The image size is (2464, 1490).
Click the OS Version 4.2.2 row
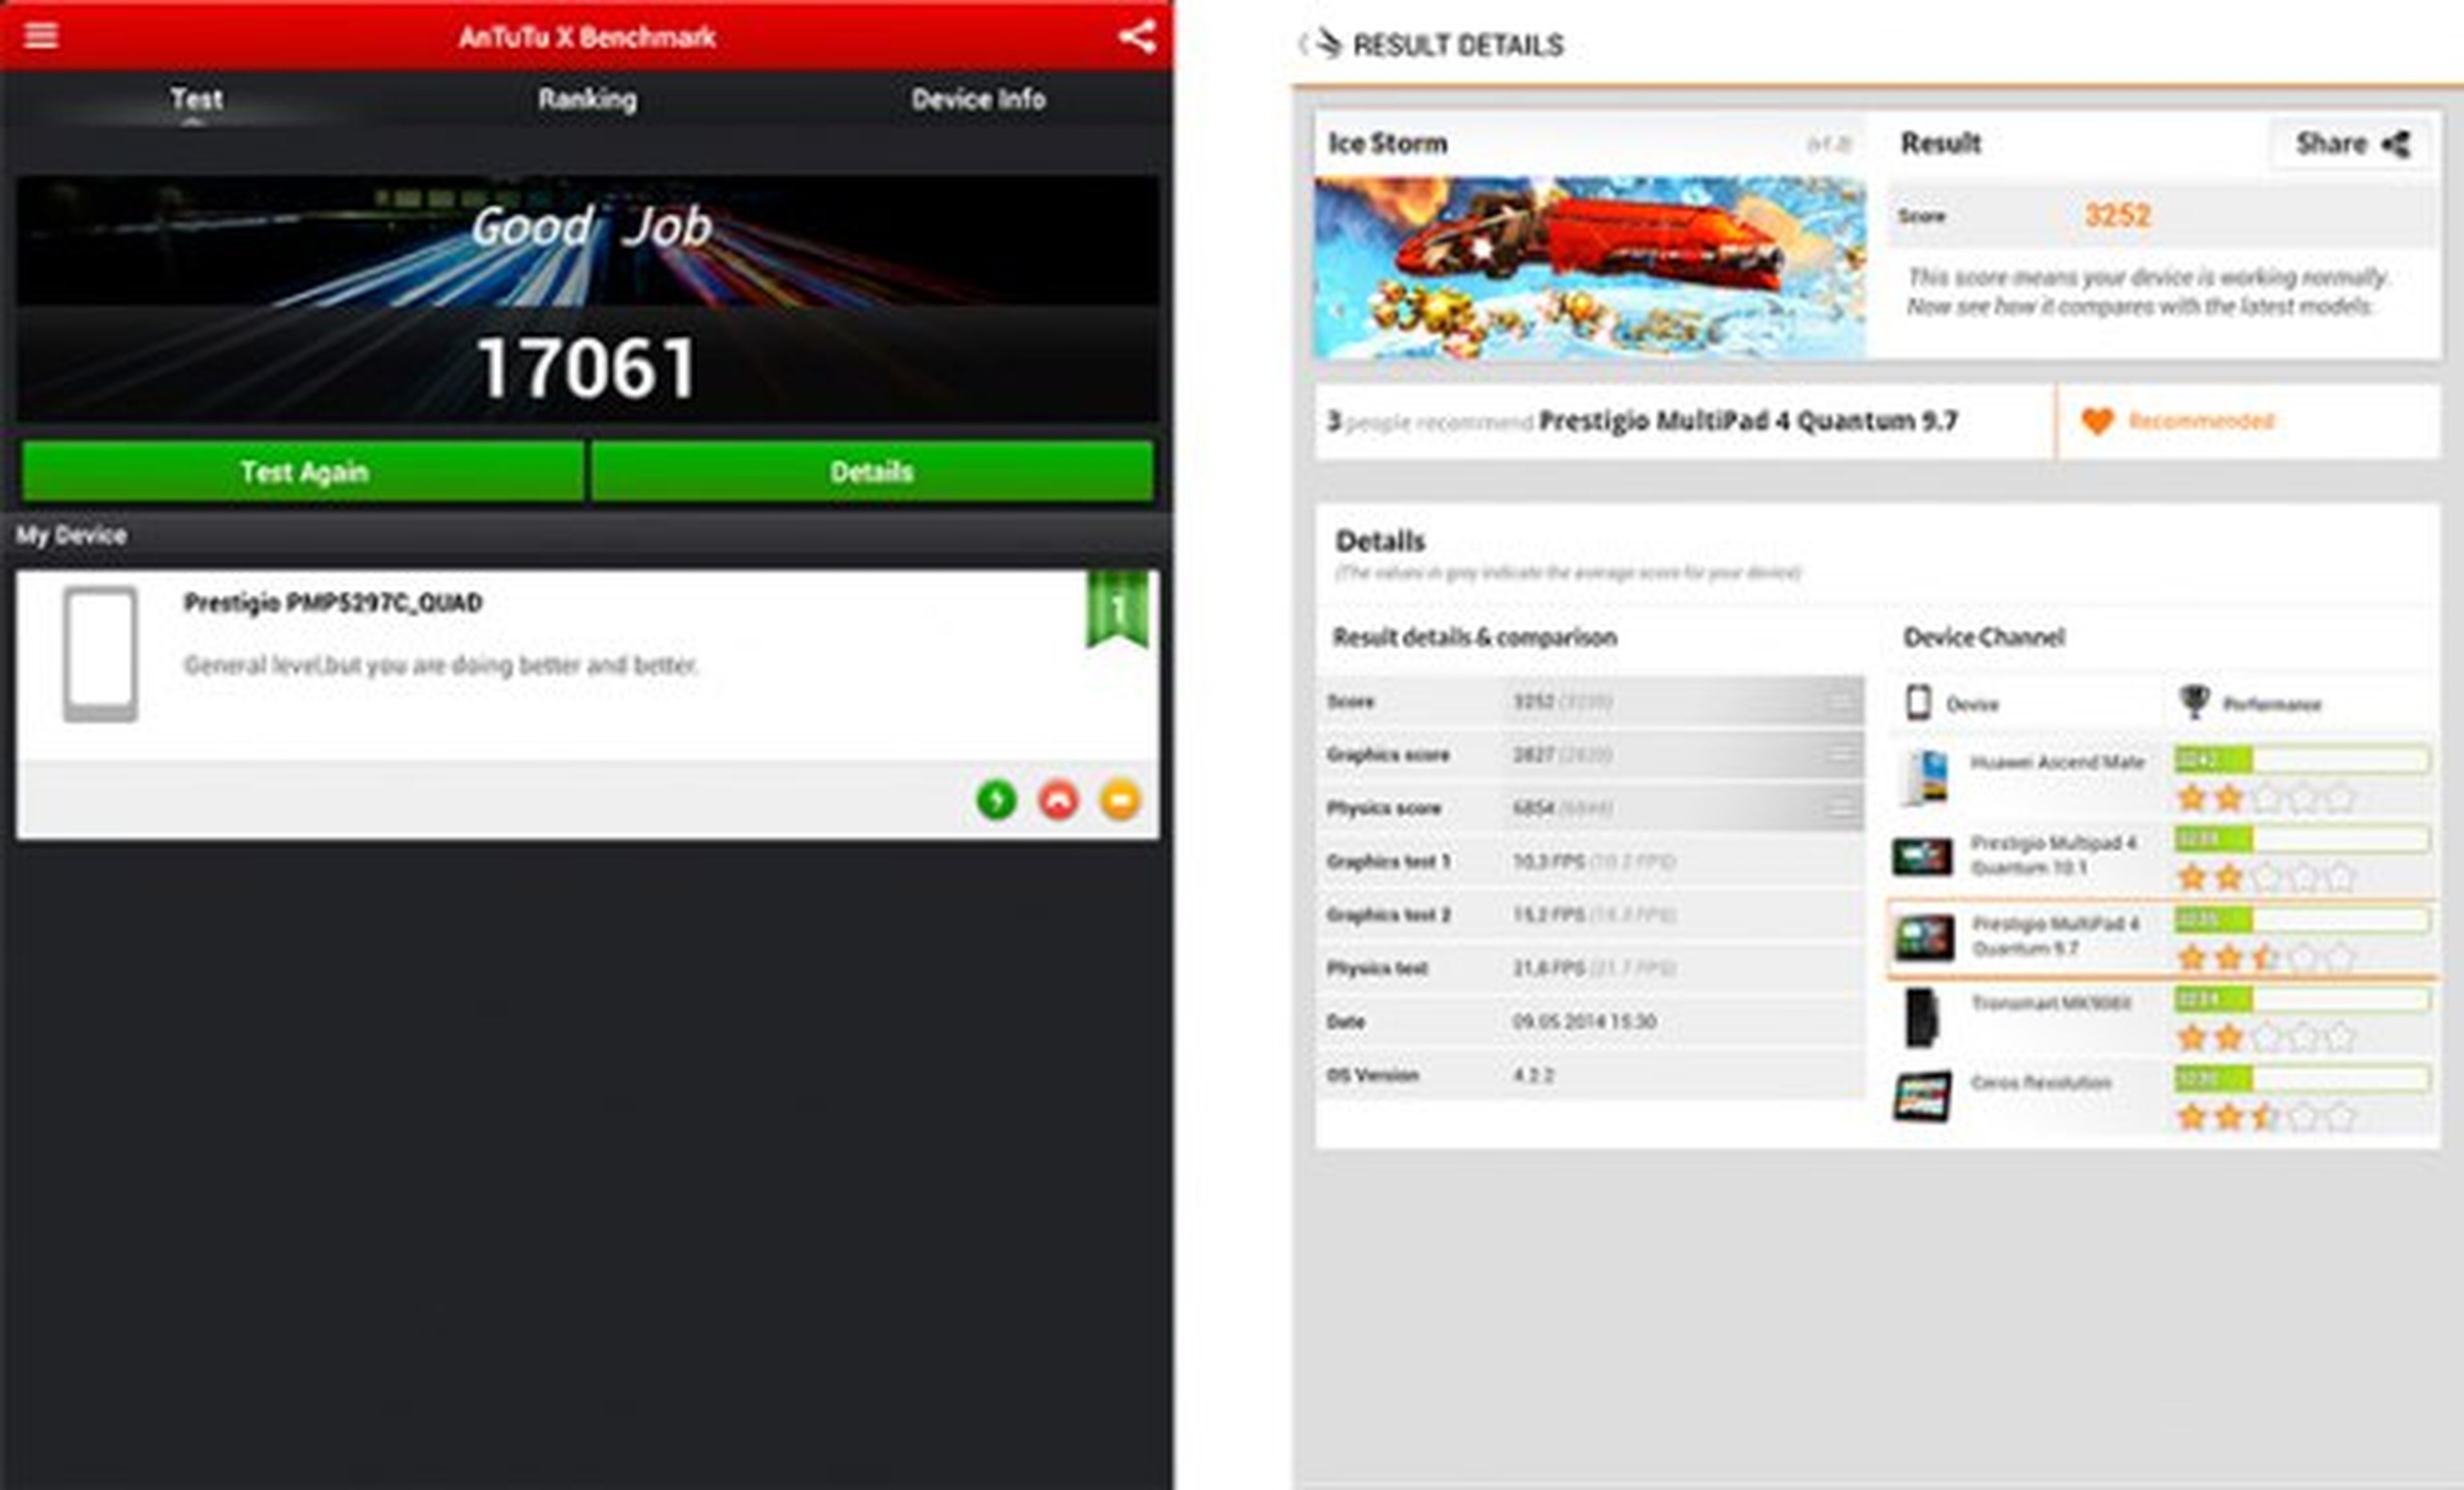pos(1590,1075)
